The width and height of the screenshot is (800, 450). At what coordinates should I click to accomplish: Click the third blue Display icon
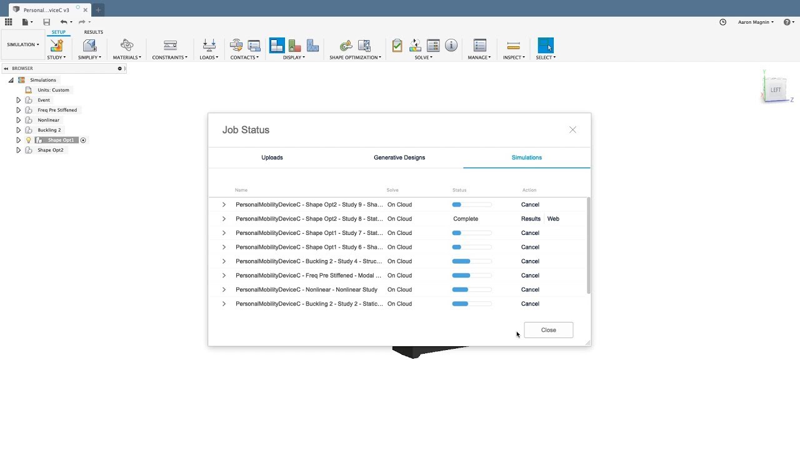tap(312, 46)
